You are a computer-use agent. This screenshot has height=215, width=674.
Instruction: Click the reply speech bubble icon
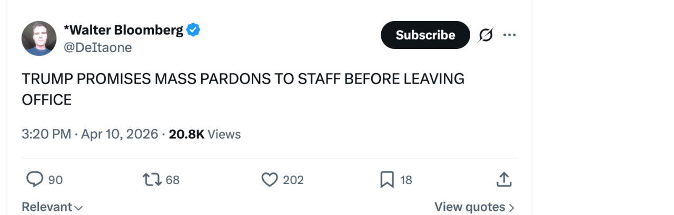(34, 180)
